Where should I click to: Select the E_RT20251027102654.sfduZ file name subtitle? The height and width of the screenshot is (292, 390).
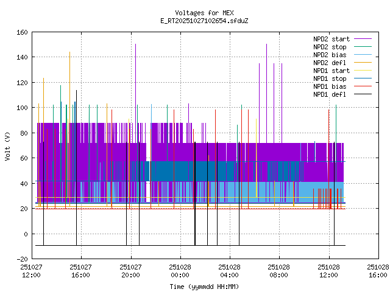[x=204, y=21]
